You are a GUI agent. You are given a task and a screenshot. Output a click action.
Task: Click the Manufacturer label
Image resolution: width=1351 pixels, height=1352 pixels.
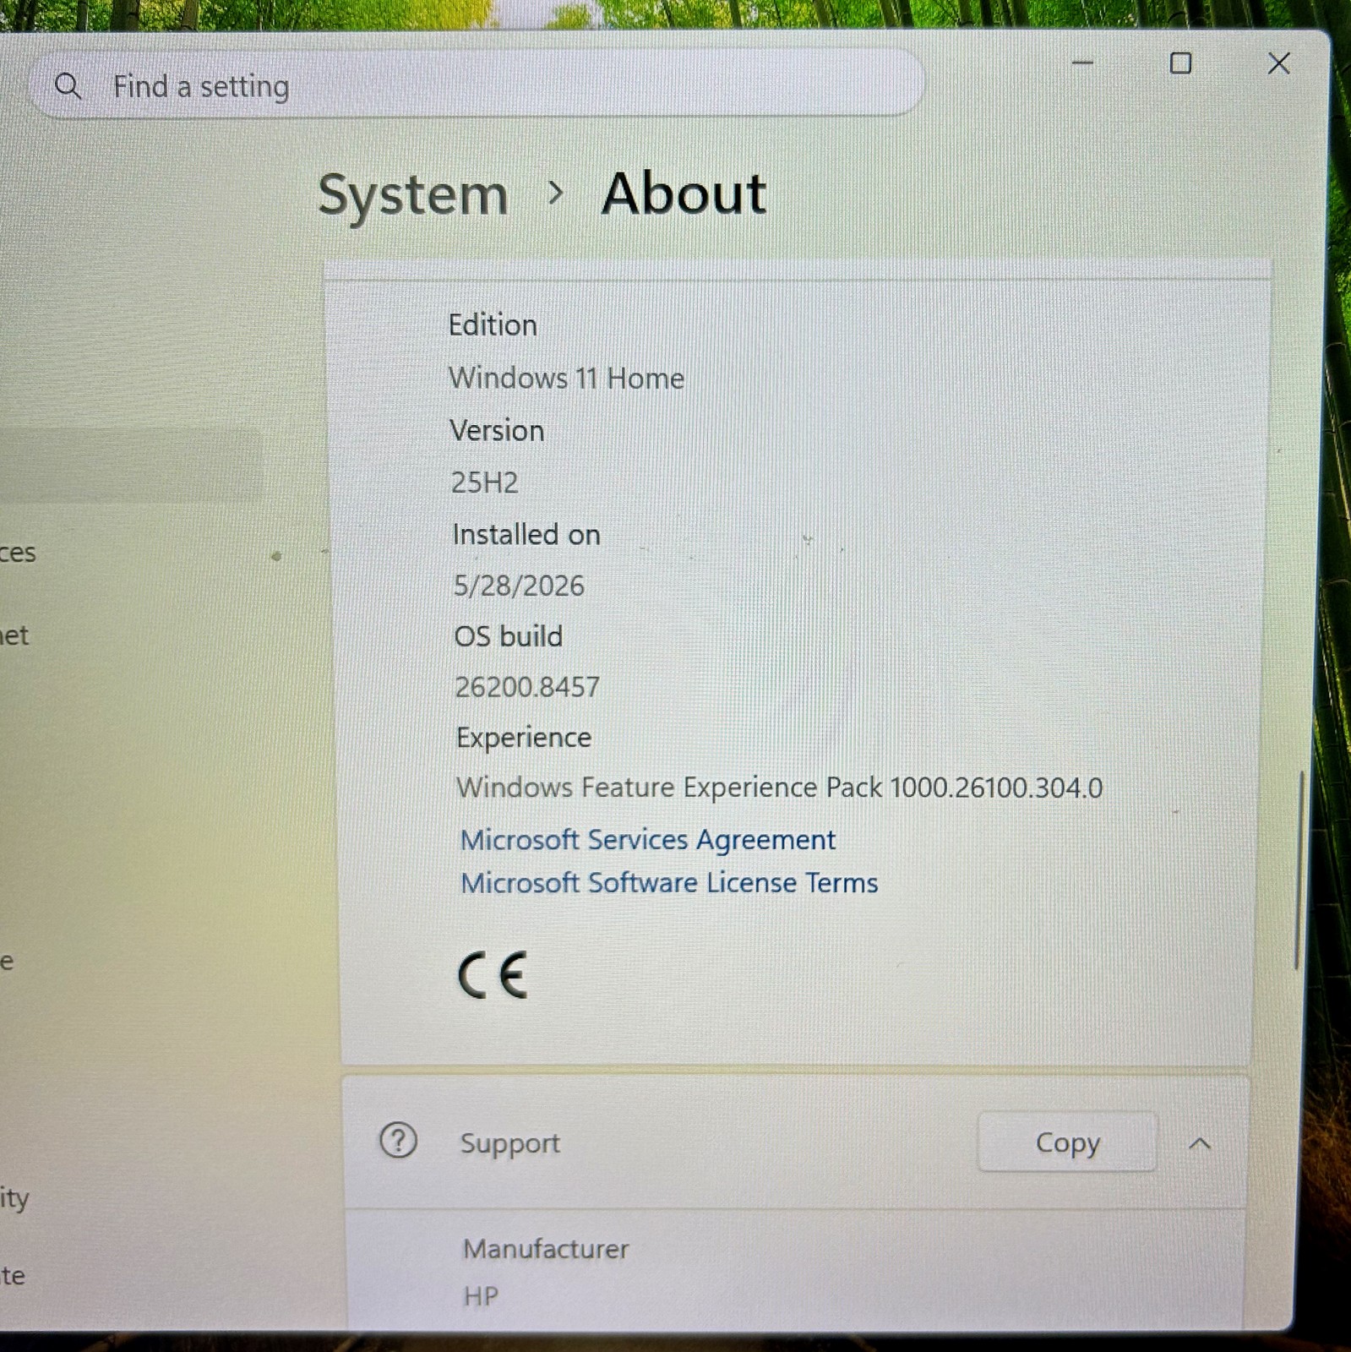[x=546, y=1249]
